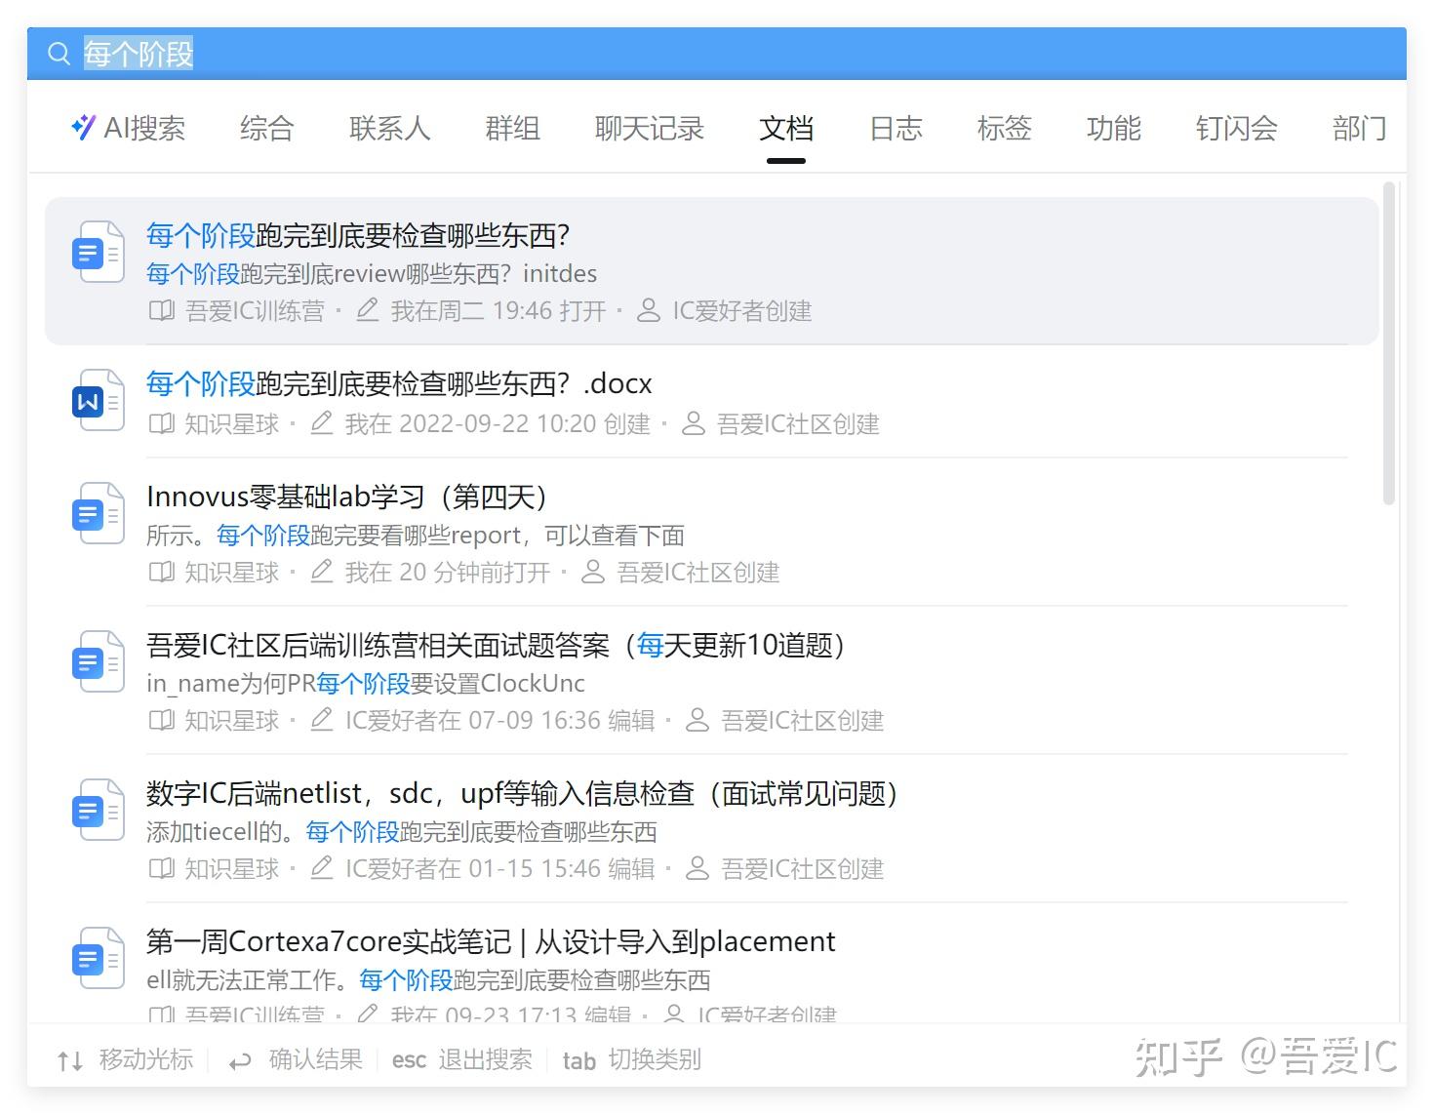This screenshot has height=1114, width=1434.
Task: Click the book icon beside 知识星球 in the .docx result
Action: (162, 423)
